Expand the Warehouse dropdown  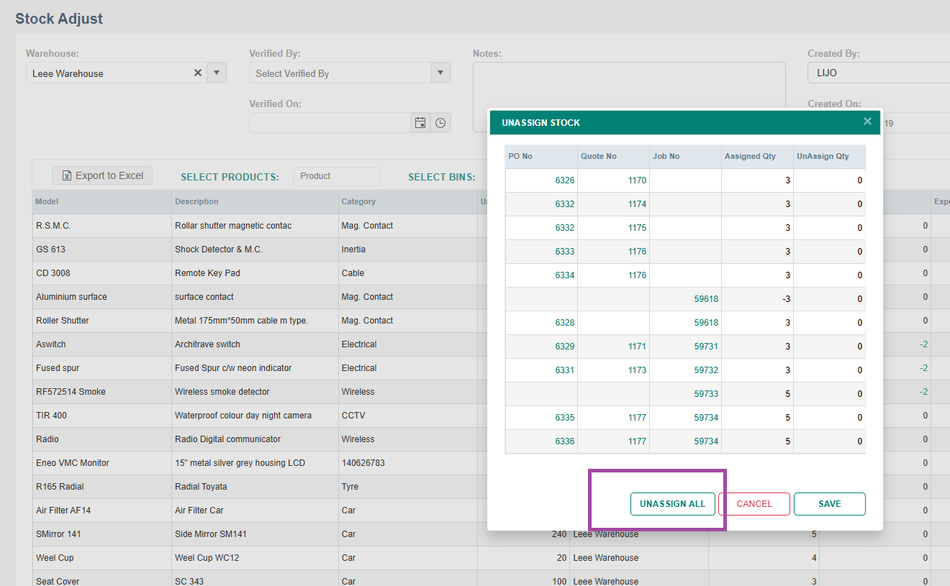coord(217,73)
